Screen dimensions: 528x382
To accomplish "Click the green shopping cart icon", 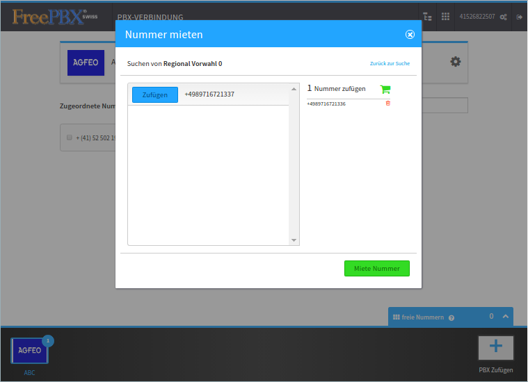I will (x=385, y=89).
